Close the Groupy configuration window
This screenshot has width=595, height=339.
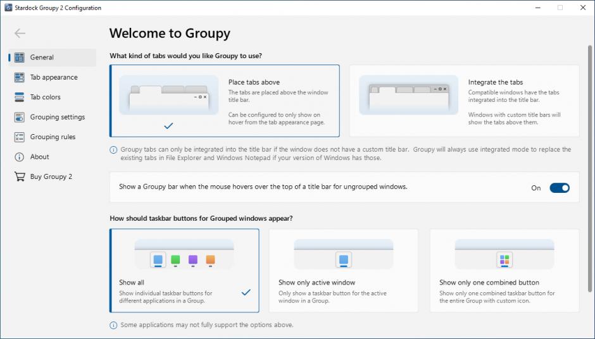click(x=583, y=8)
